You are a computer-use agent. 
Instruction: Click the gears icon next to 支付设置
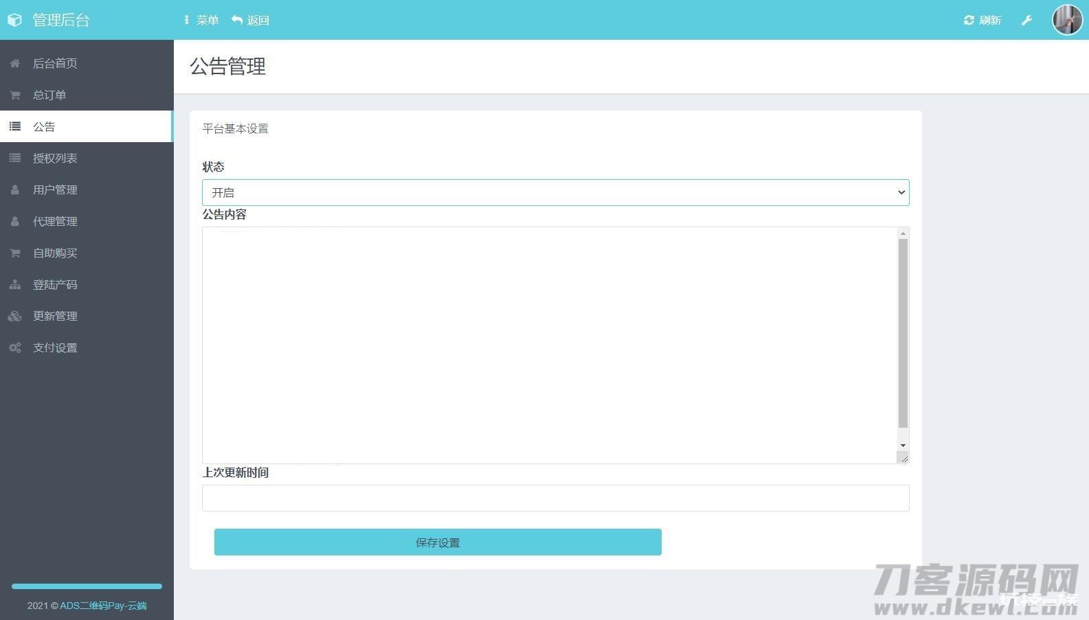[x=14, y=347]
